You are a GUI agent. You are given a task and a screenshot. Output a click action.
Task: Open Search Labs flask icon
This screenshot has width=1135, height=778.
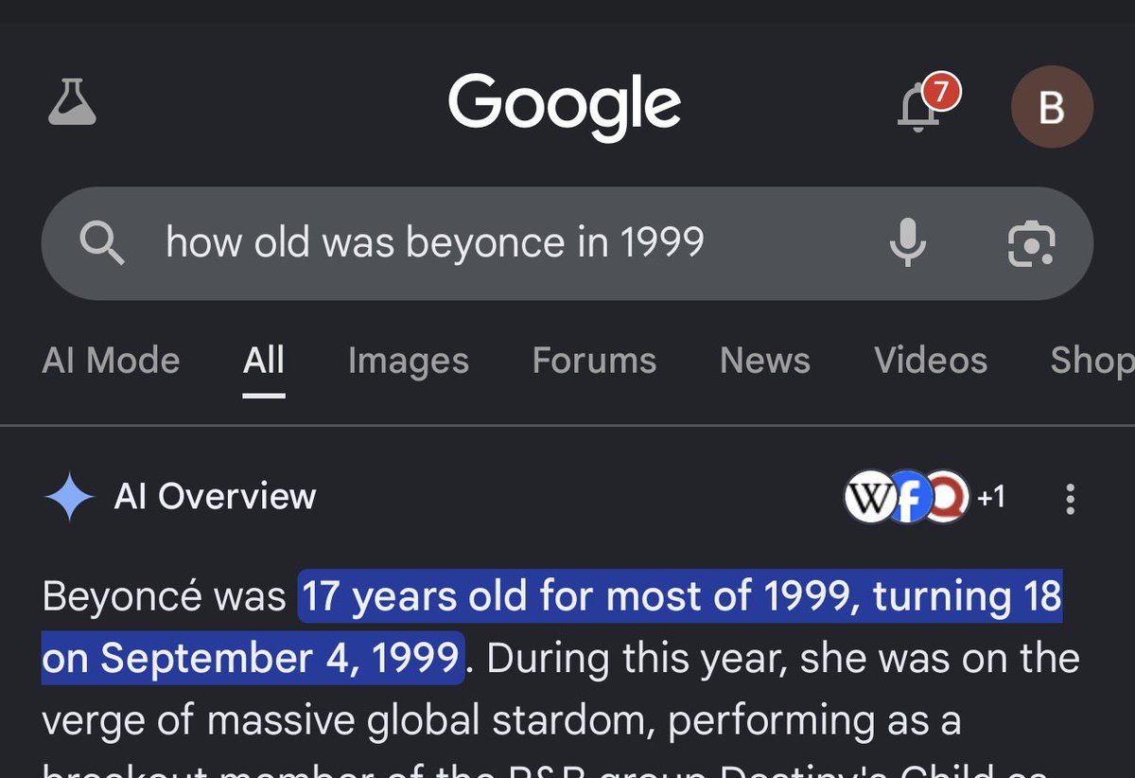pyautogui.click(x=73, y=102)
